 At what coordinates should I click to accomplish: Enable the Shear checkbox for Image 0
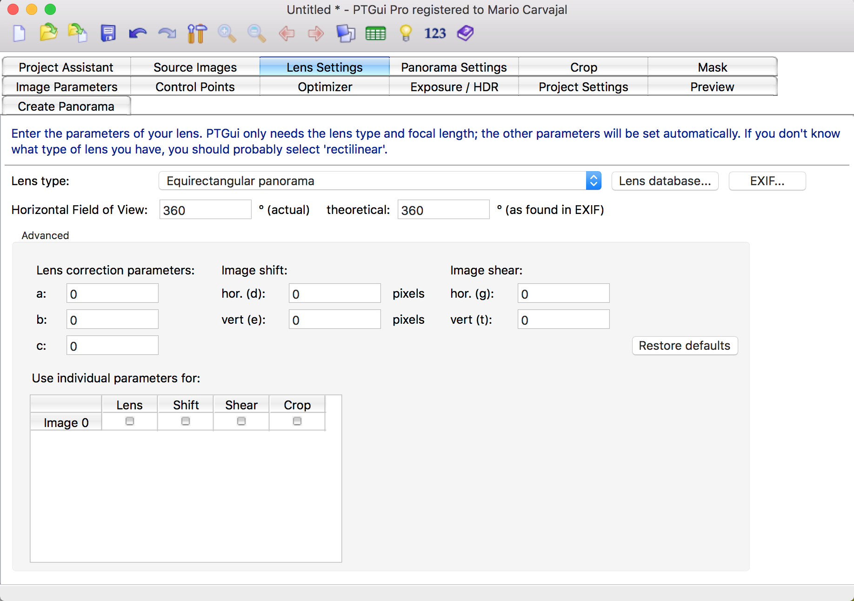point(241,421)
